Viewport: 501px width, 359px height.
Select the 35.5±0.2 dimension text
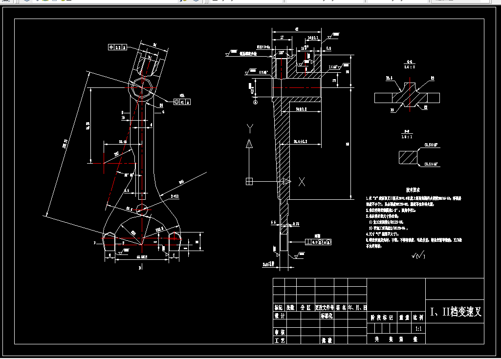click(300, 142)
